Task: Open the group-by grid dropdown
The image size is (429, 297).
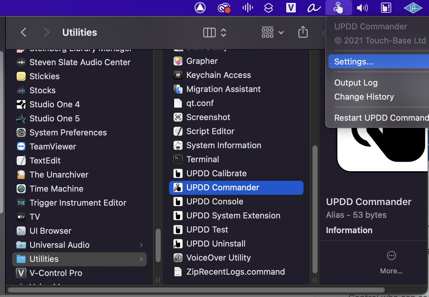Action: coord(273,32)
